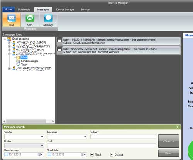This screenshot has width=193, height=160.
Task: Open the Contact dropdown
Action: point(42,146)
